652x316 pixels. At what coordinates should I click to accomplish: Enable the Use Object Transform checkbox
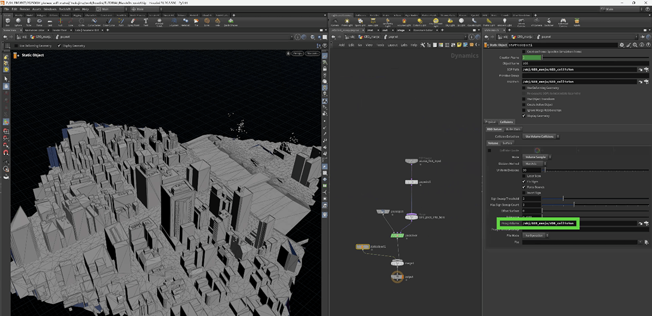[524, 99]
